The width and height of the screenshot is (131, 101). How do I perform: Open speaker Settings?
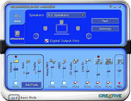[105, 29]
